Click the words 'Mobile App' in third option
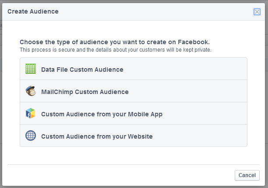Image resolution: width=268 pixels, height=188 pixels. point(145,114)
